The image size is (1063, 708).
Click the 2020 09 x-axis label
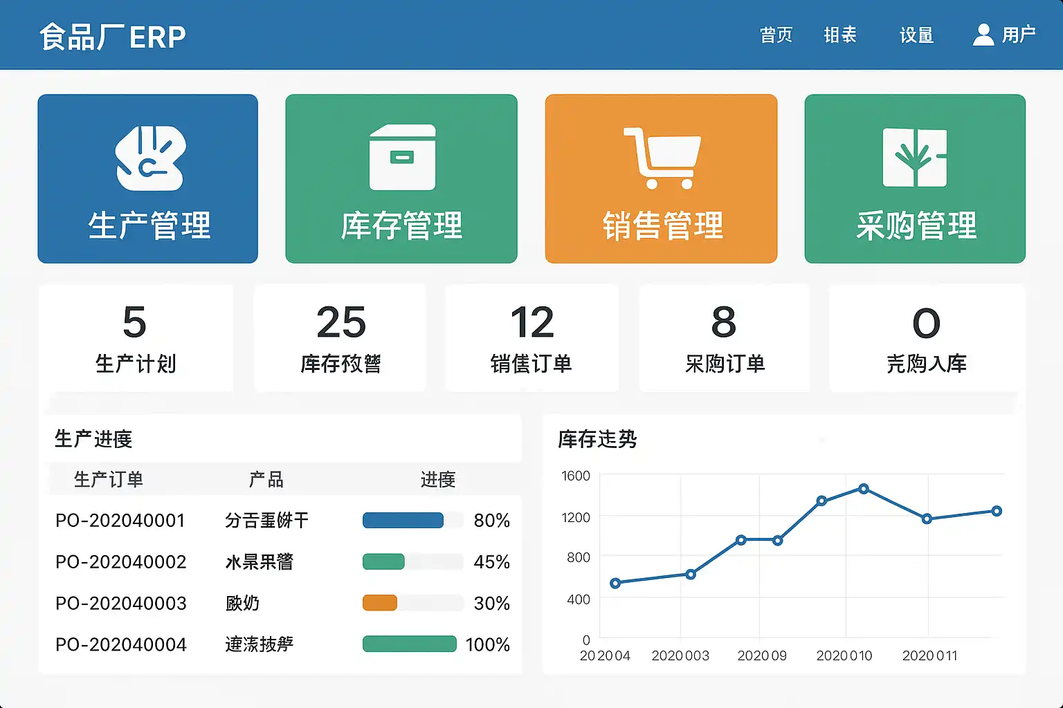pyautogui.click(x=762, y=655)
